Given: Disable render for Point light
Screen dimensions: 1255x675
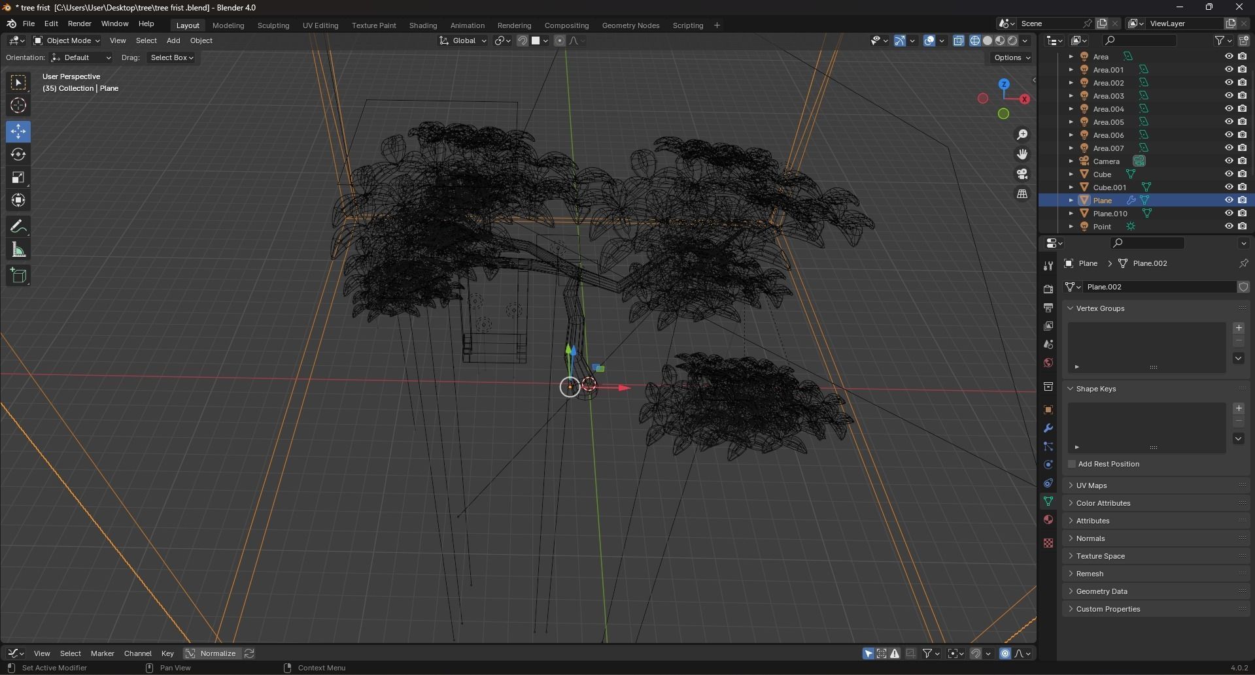Looking at the screenshot, I should (1242, 227).
